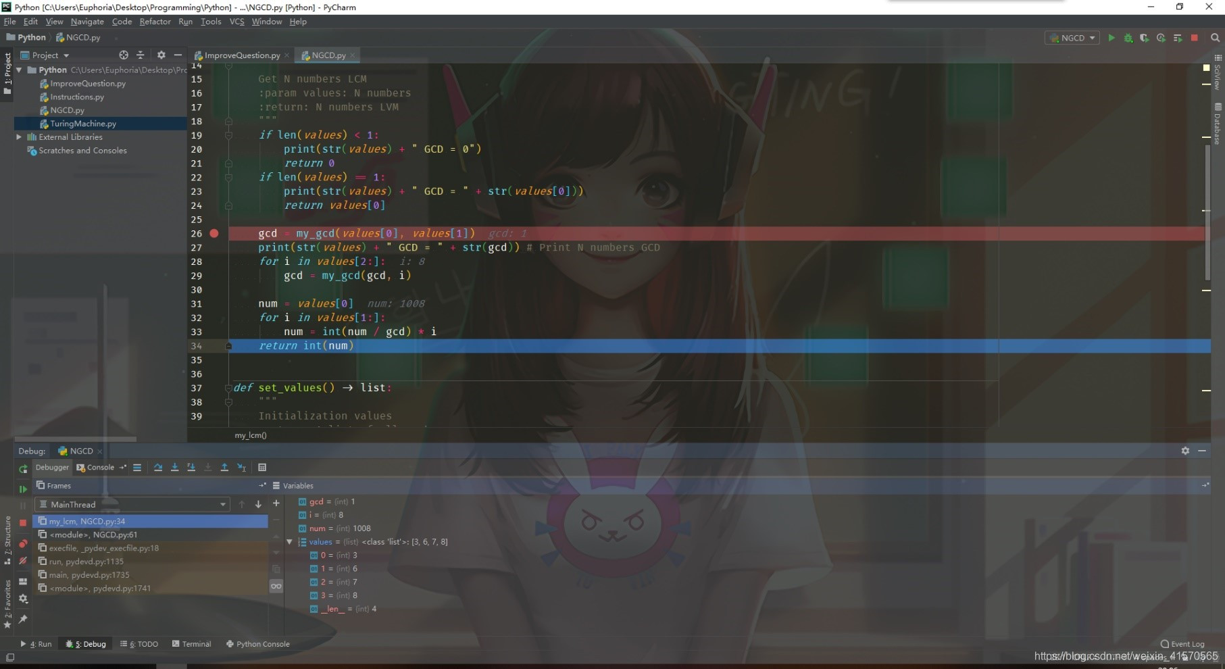Open the Structure side panel
The width and height of the screenshot is (1225, 669).
[x=7, y=541]
